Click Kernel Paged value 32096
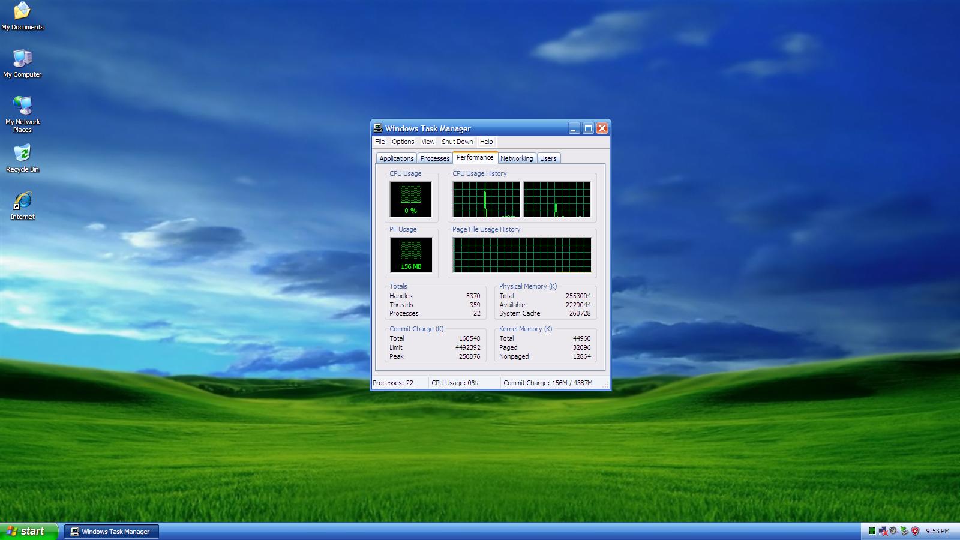 point(582,347)
